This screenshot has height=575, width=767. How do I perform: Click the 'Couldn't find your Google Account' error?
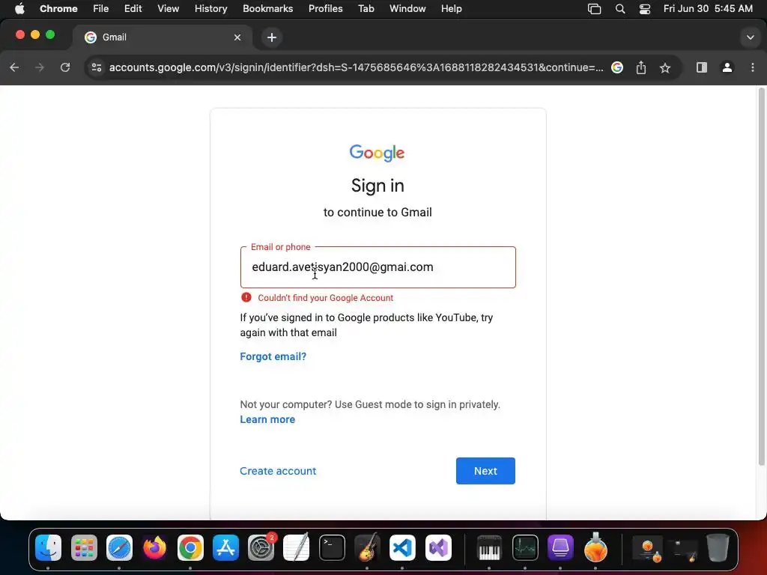point(325,298)
